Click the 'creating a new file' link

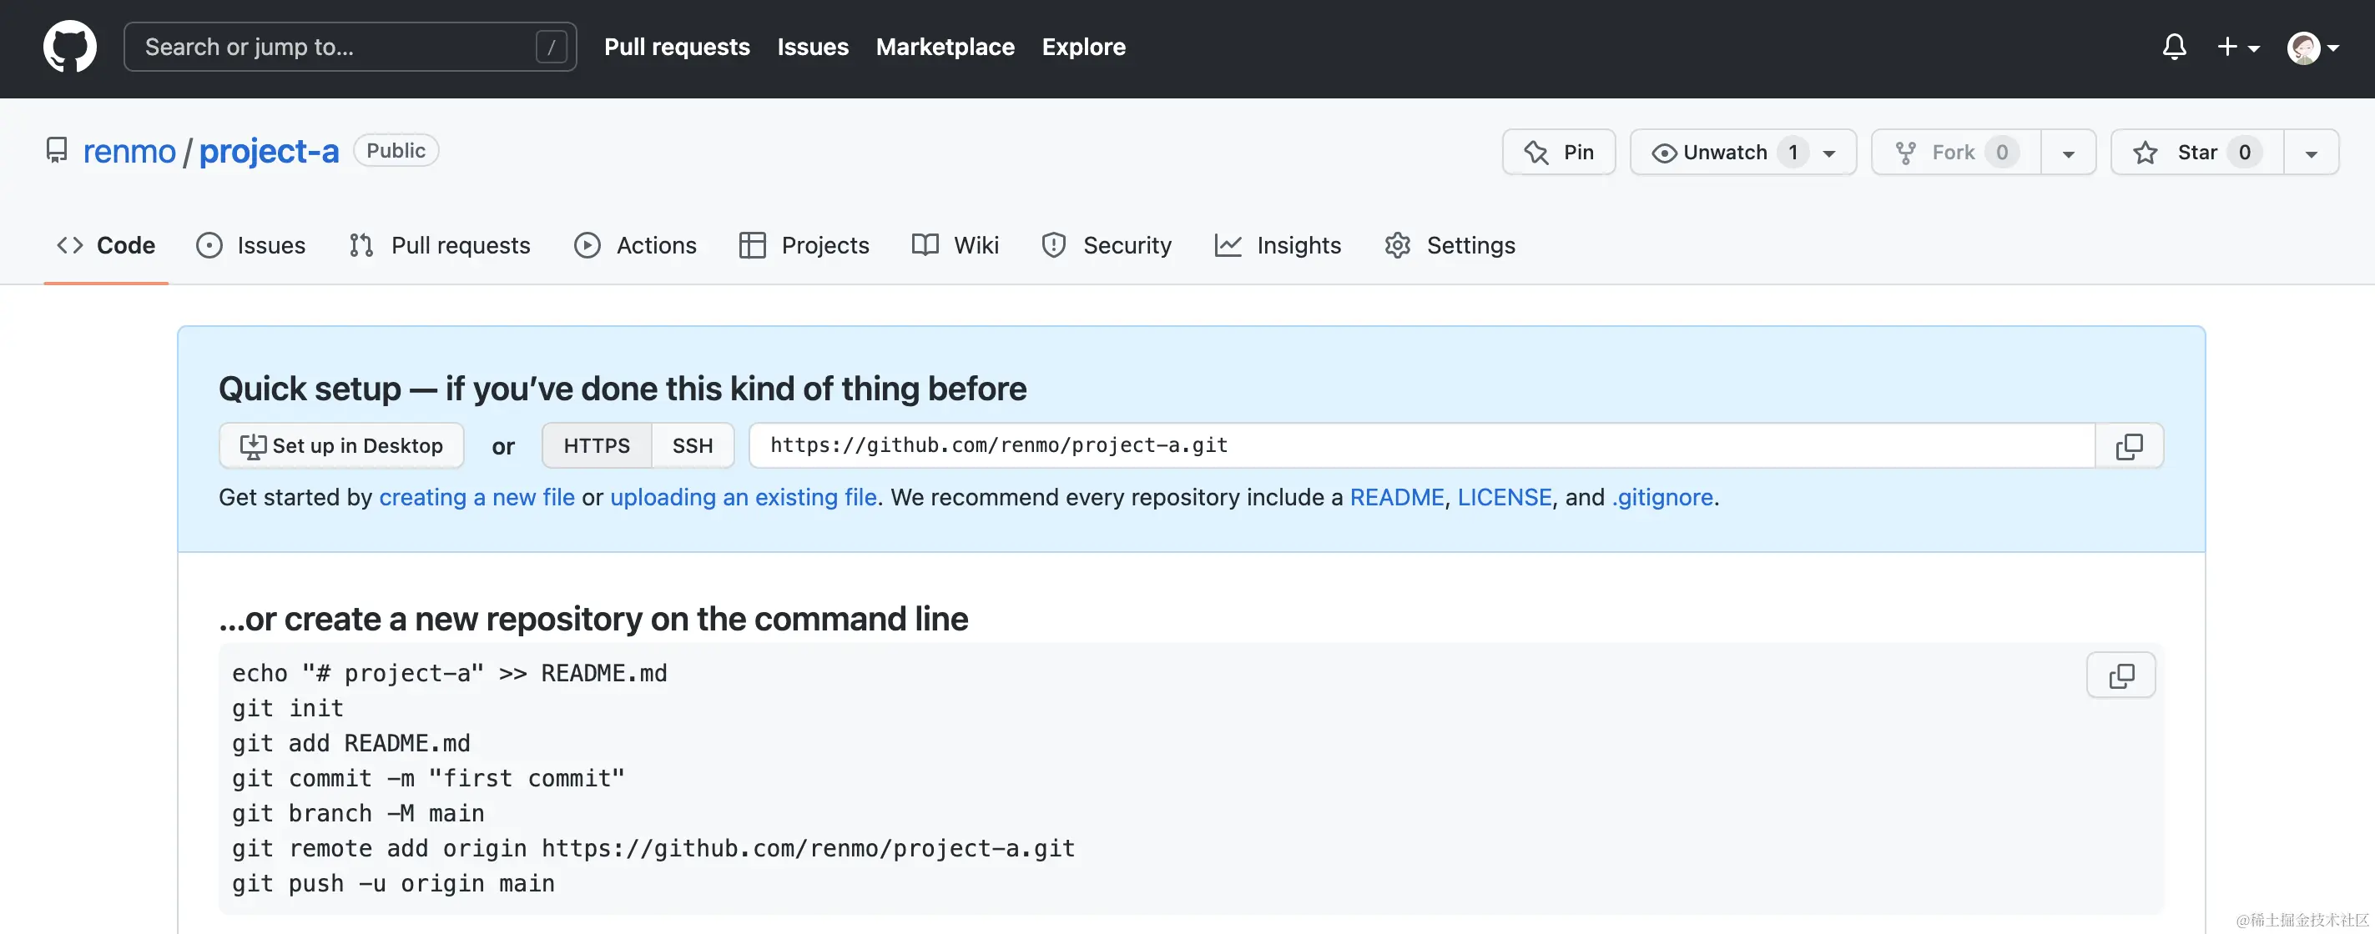click(x=477, y=497)
